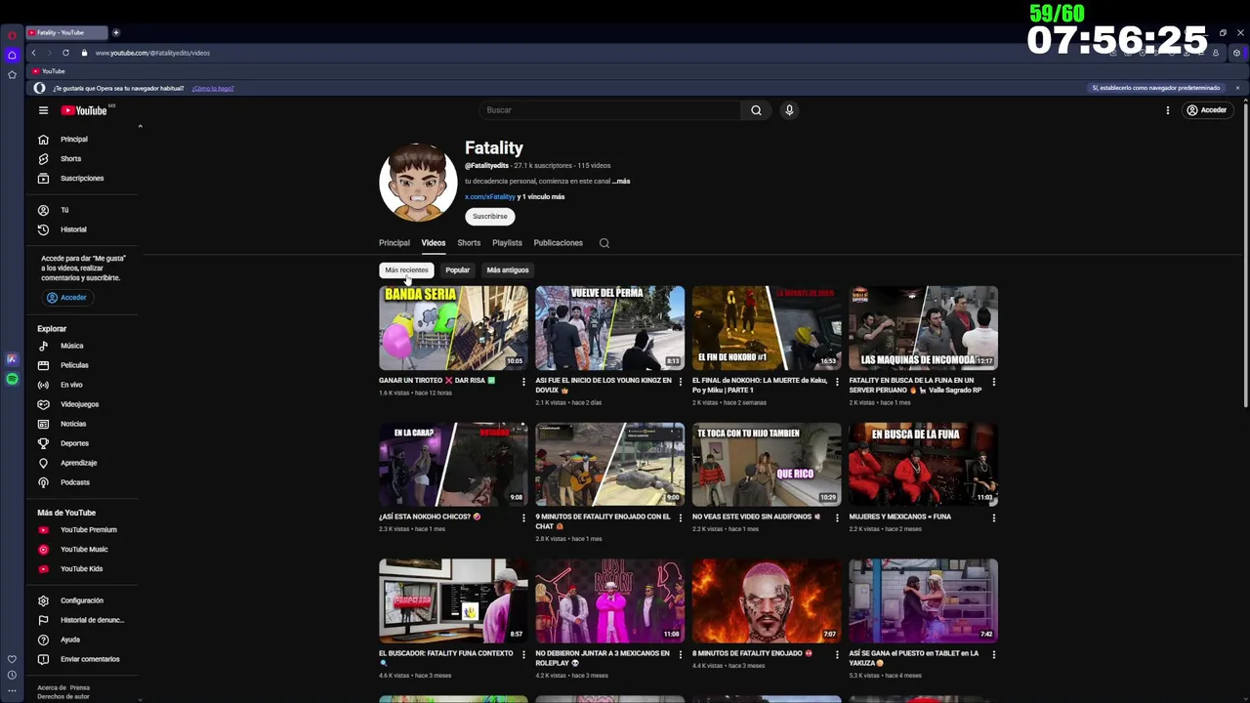The image size is (1250, 703).
Task: Open new browser tab plus button
Action: (115, 32)
